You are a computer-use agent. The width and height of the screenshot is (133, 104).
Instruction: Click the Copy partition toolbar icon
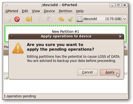click(x=41, y=19)
